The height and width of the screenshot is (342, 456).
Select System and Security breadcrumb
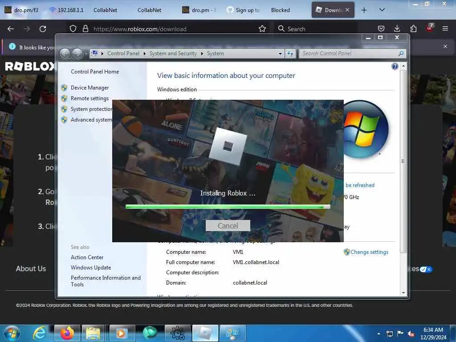pyautogui.click(x=173, y=53)
